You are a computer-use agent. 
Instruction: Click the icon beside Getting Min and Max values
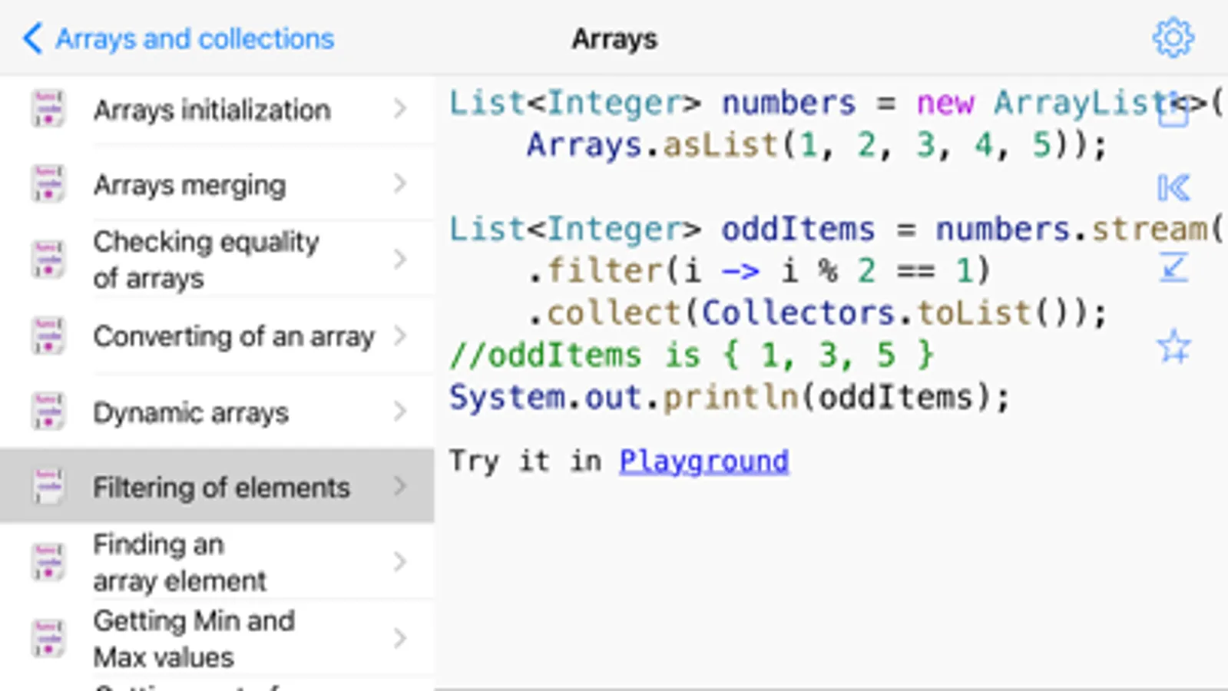click(48, 639)
